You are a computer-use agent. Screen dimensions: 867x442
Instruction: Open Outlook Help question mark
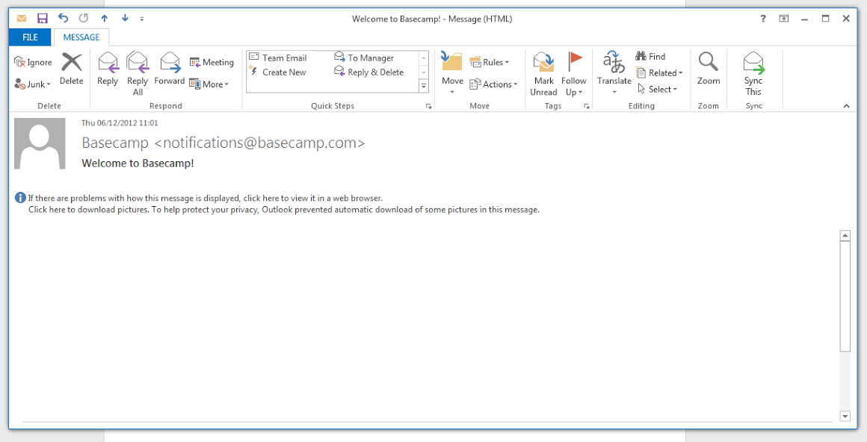[763, 18]
